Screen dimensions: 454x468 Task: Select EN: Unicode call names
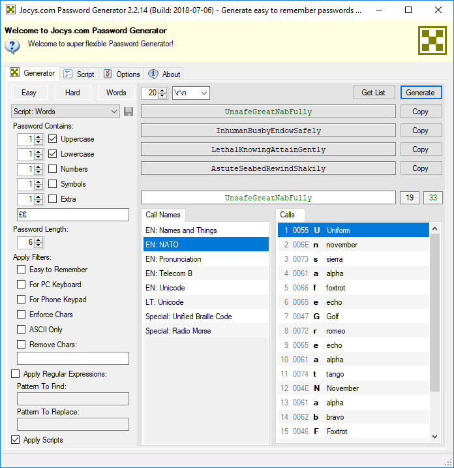(x=206, y=287)
